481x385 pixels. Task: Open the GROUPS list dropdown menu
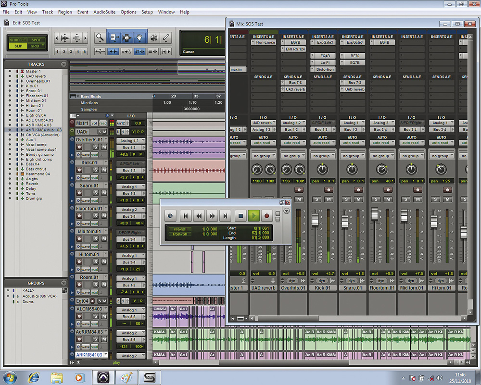tap(63, 283)
